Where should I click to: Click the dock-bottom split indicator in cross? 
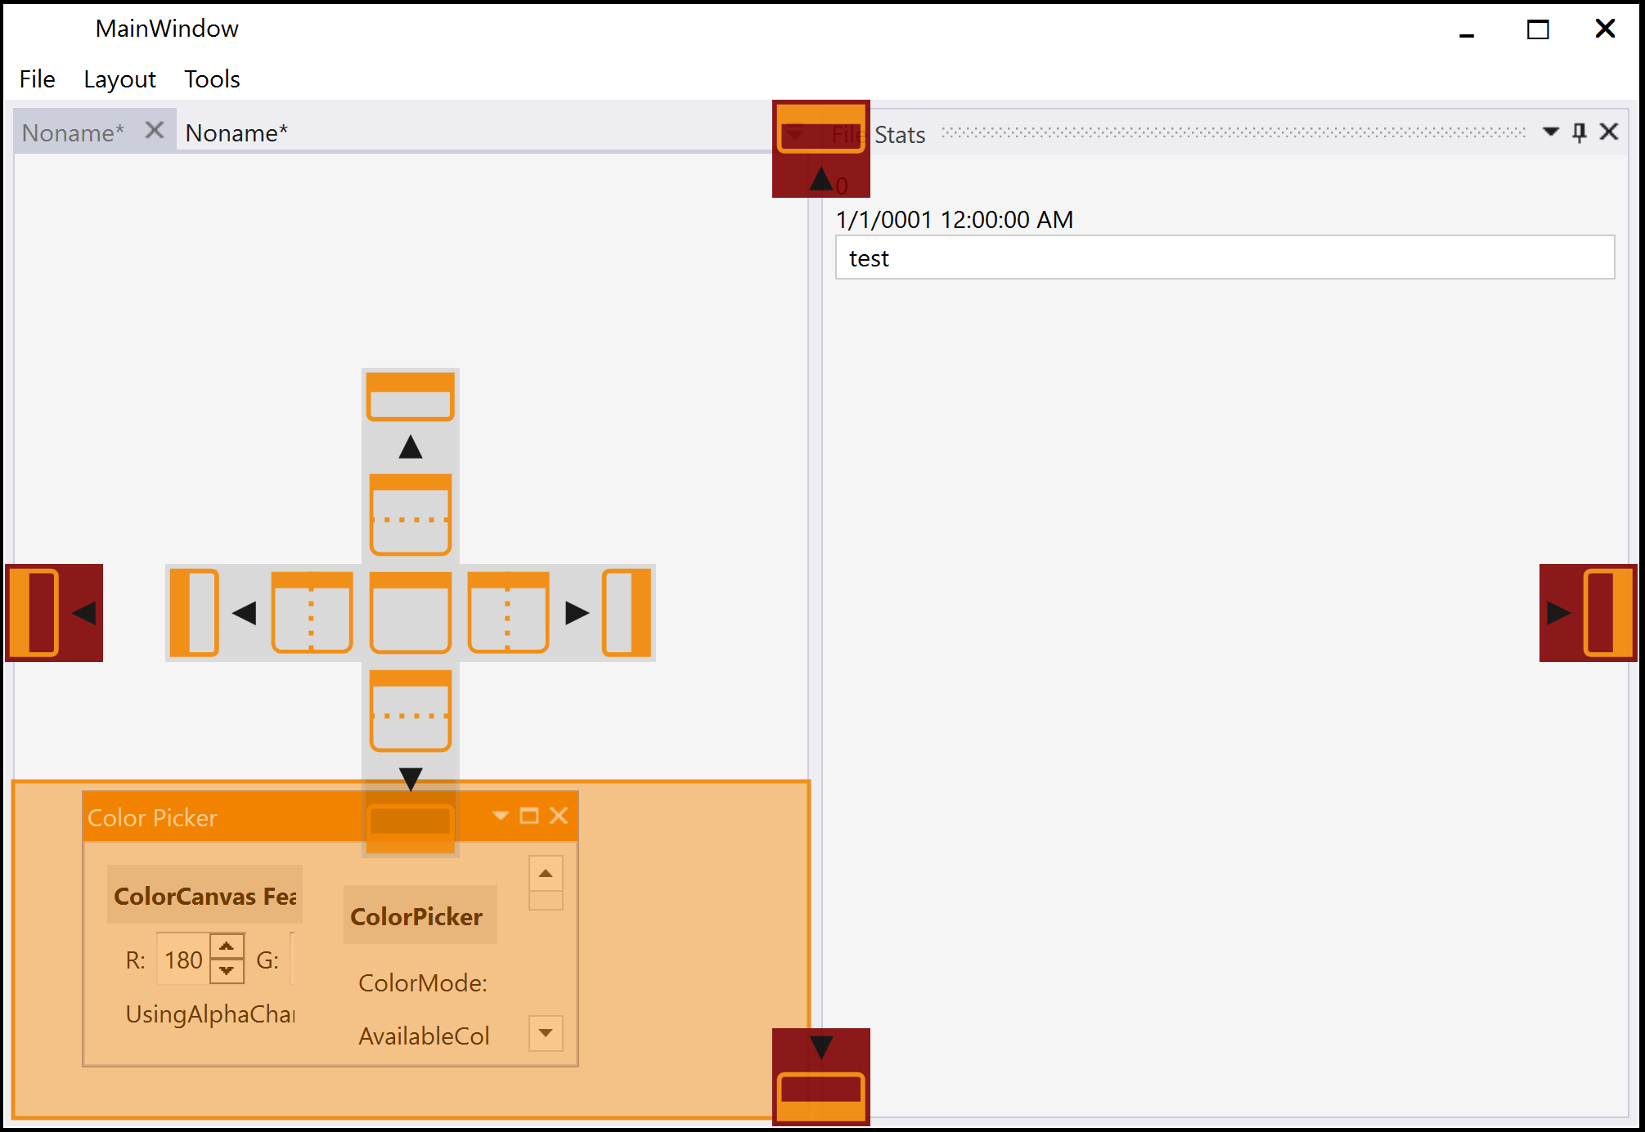tap(410, 710)
